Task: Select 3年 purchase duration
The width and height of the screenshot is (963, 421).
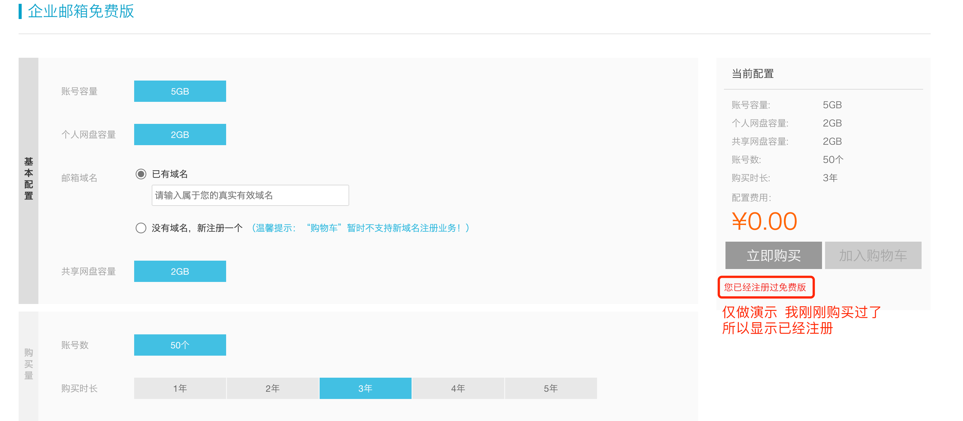Action: (365, 388)
